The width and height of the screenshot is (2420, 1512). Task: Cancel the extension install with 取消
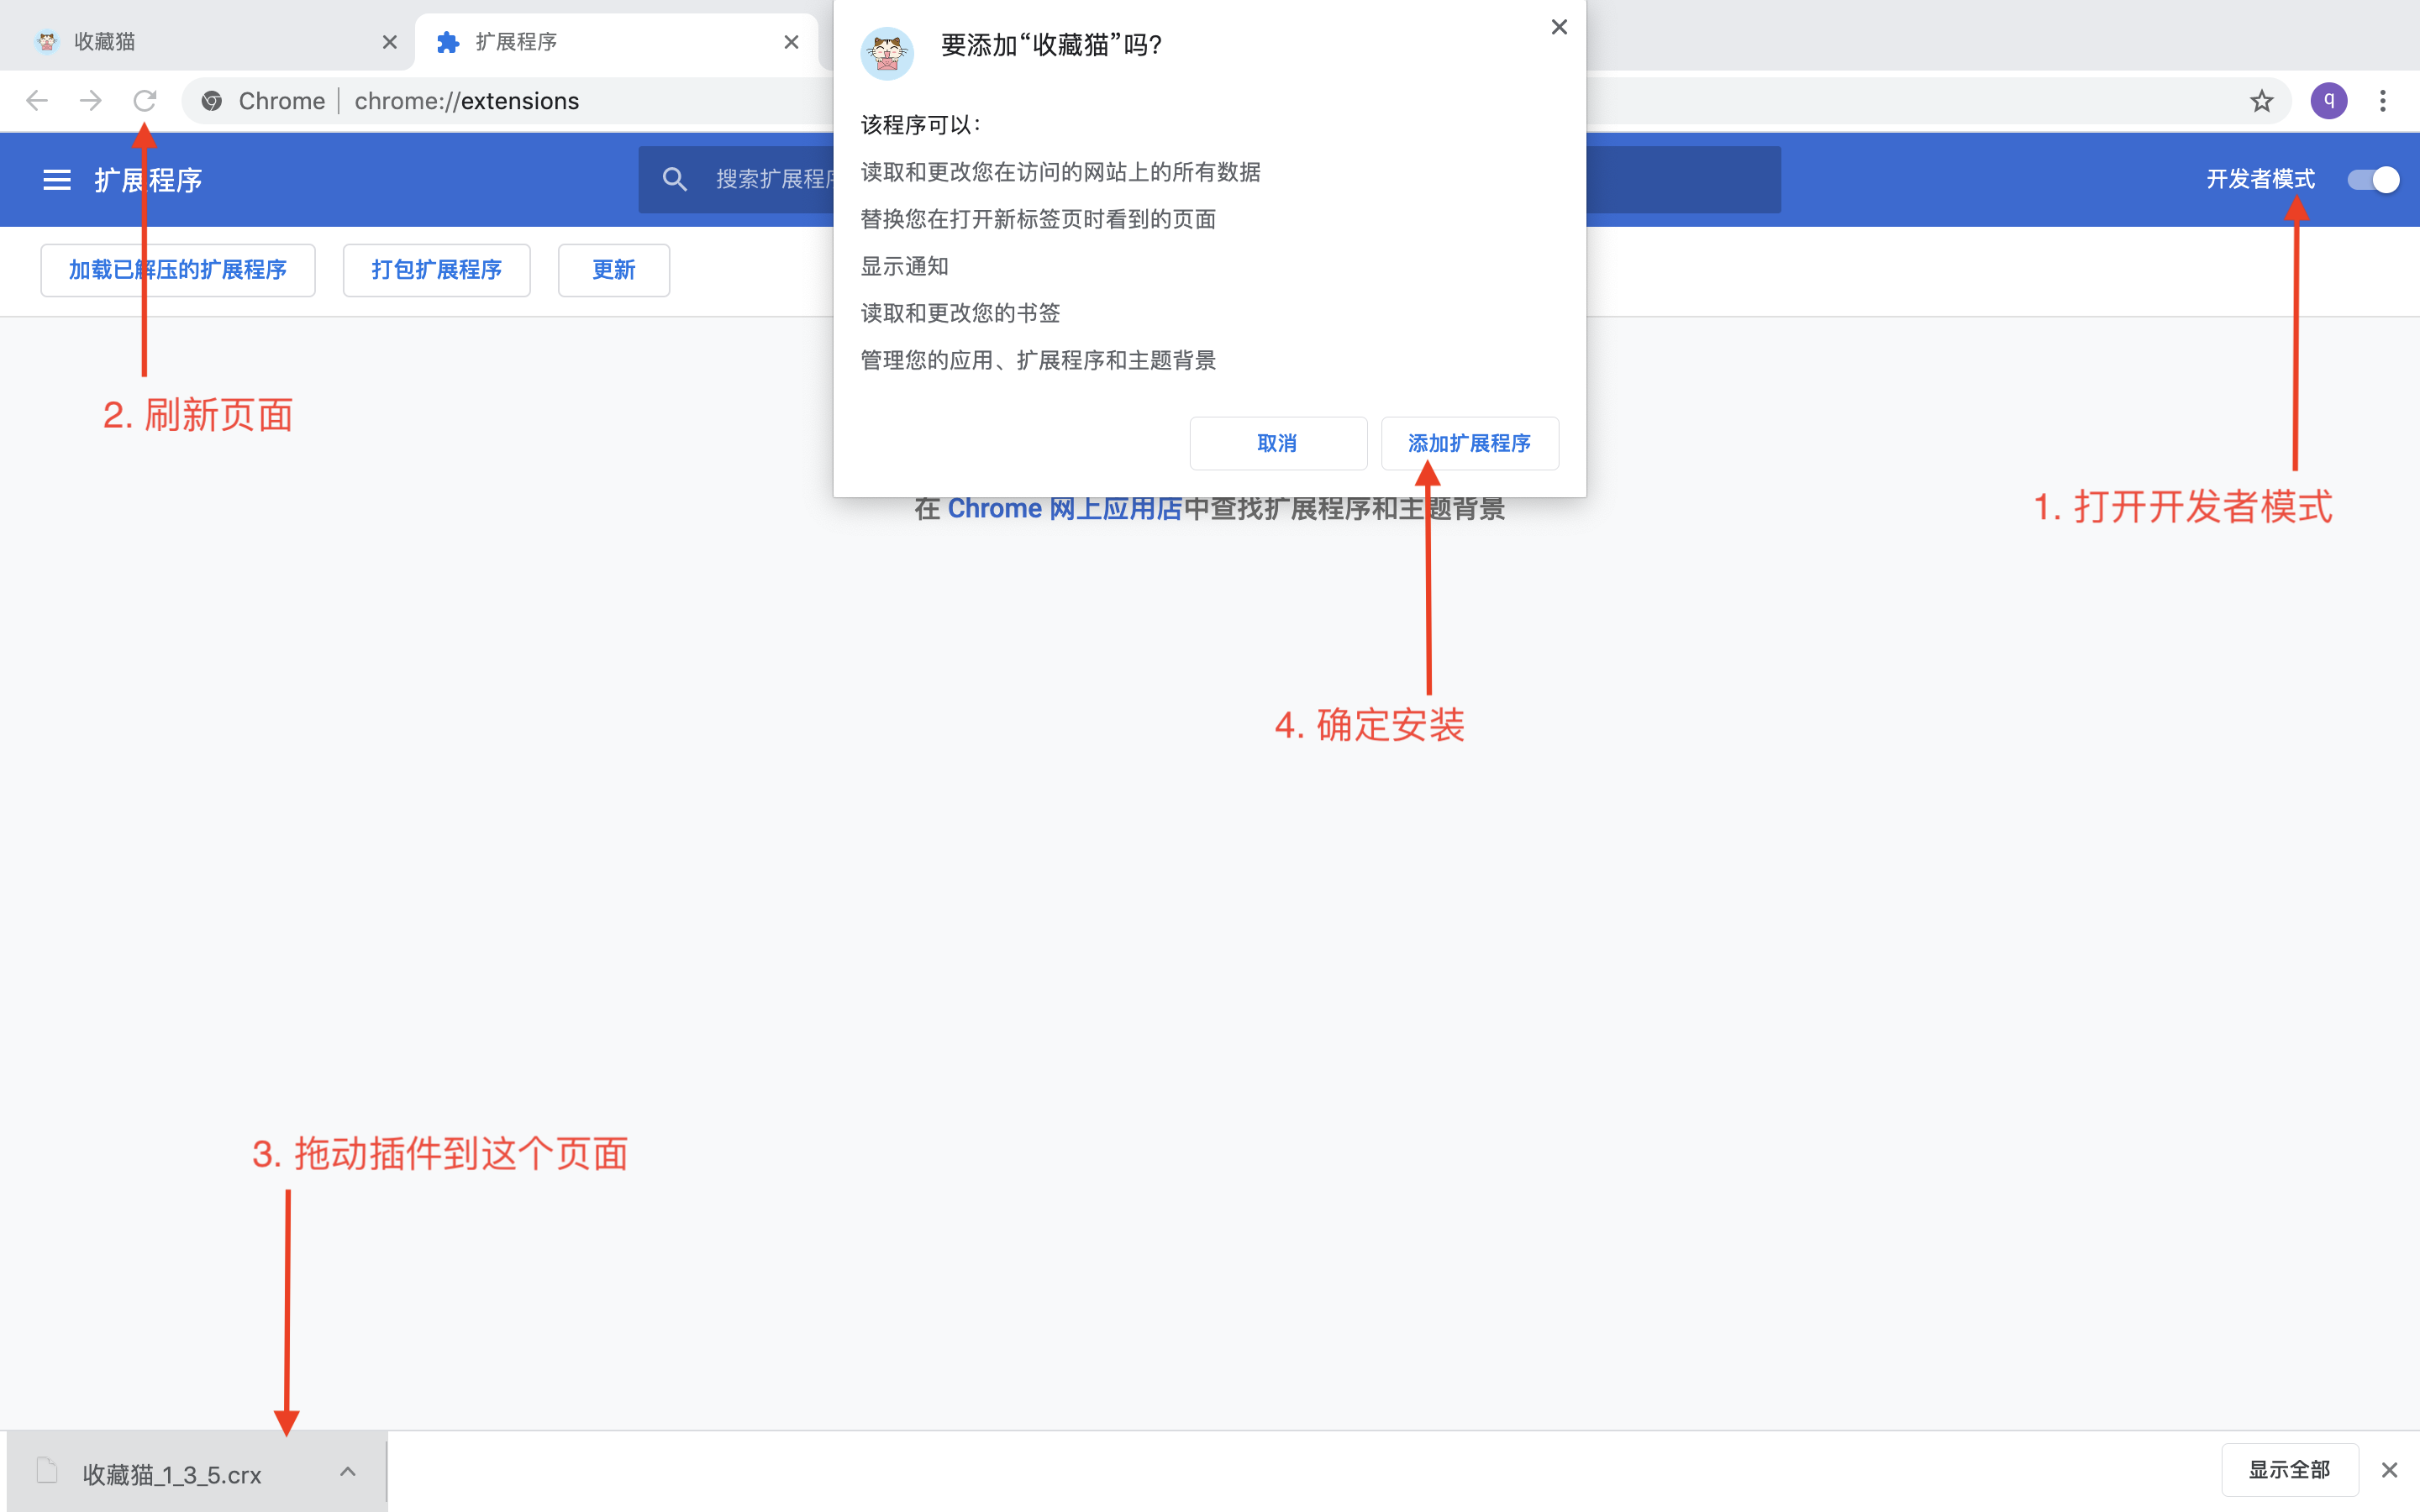1278,443
